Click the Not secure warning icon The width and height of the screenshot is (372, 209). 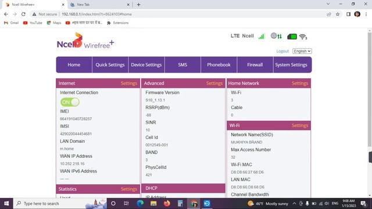coord(34,14)
